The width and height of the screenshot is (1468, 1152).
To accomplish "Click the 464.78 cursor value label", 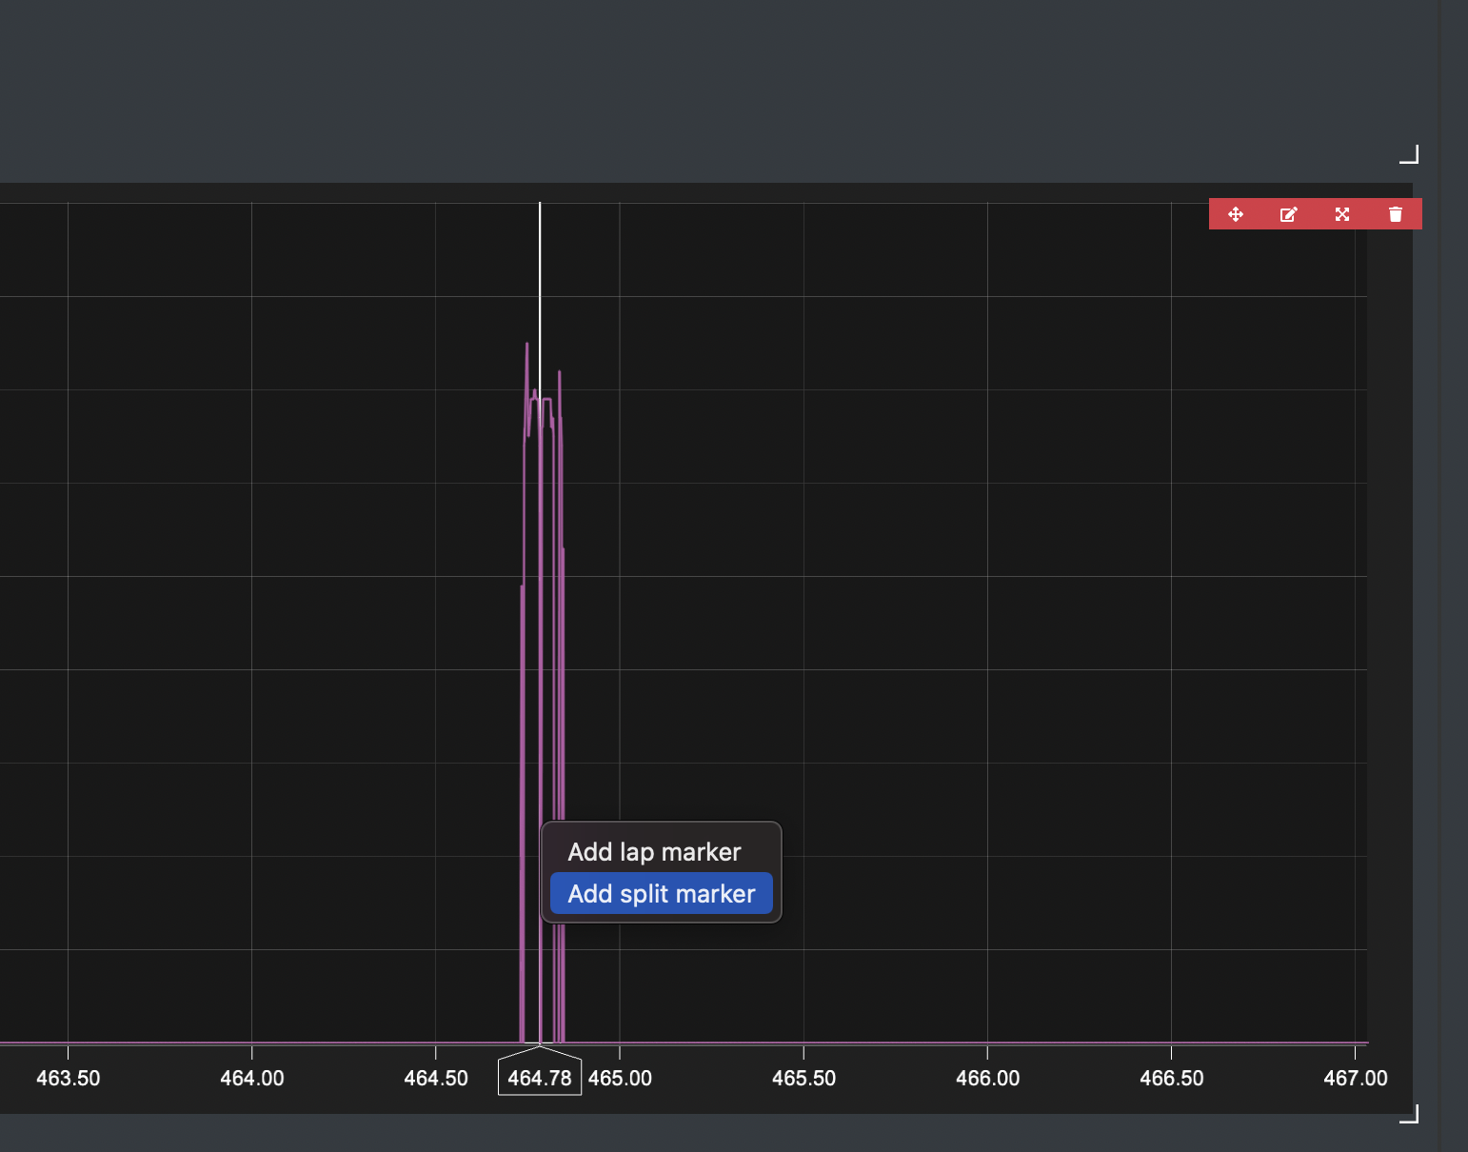I will [x=540, y=1078].
